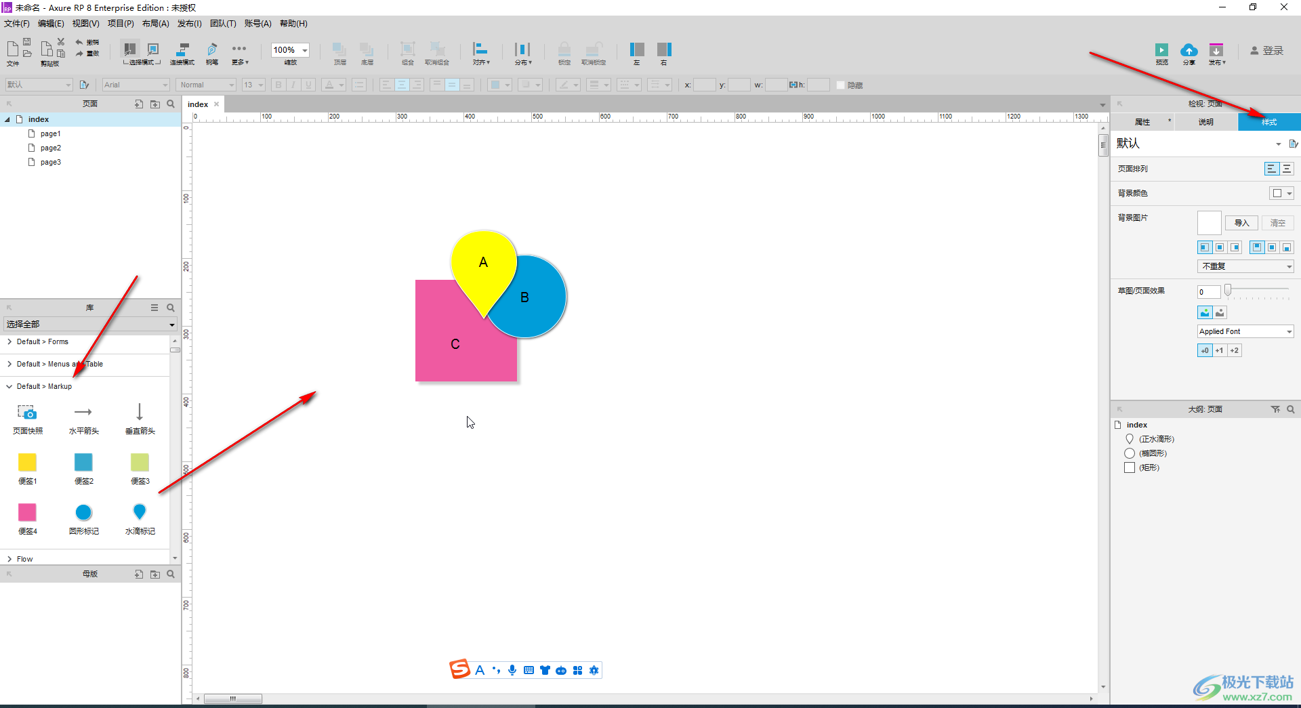
Task: Pick the 水滴标记 droplet marker widget
Action: [140, 513]
